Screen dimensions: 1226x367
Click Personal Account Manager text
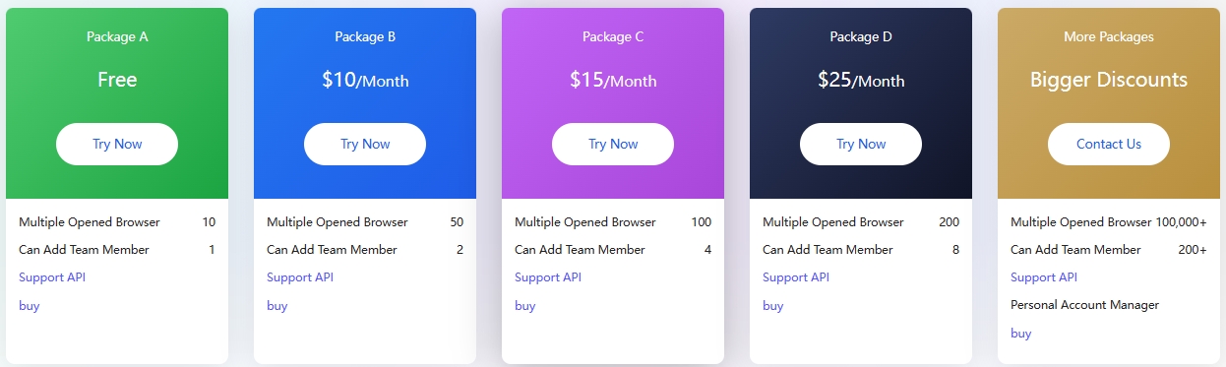pyautogui.click(x=1084, y=305)
